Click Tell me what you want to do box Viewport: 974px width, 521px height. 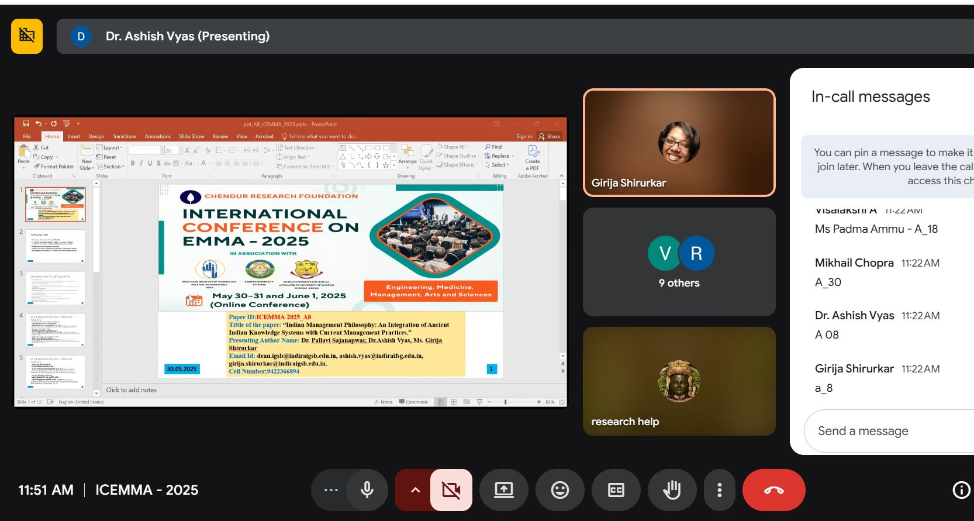pyautogui.click(x=319, y=136)
